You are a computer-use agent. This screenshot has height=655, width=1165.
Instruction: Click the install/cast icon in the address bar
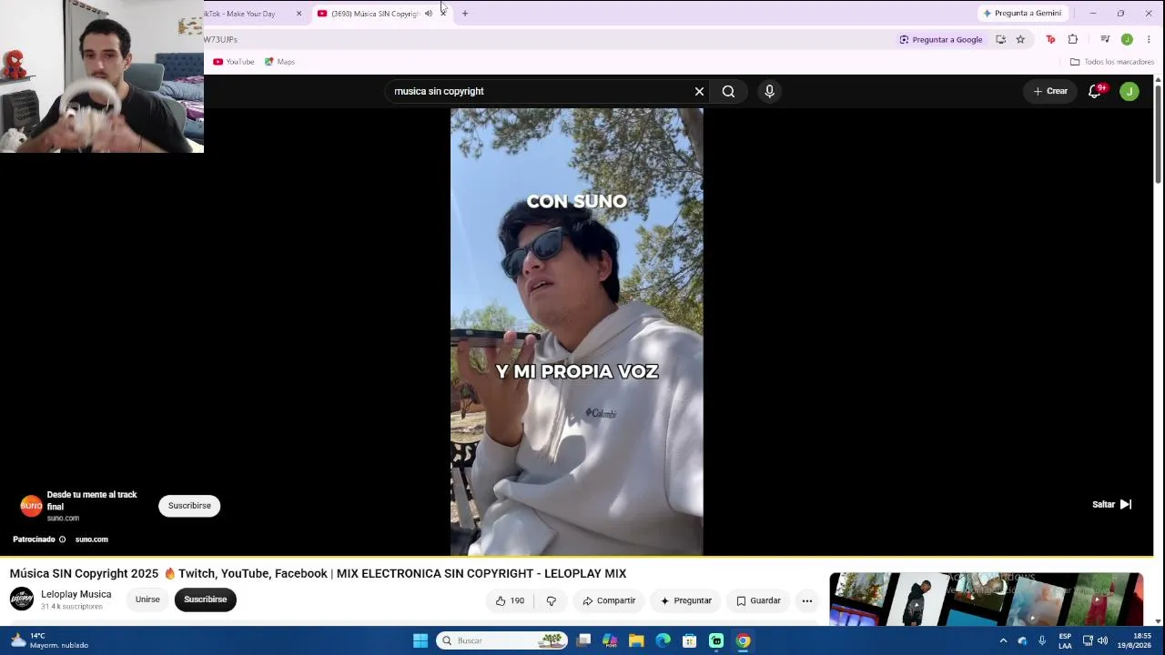pyautogui.click(x=1000, y=39)
